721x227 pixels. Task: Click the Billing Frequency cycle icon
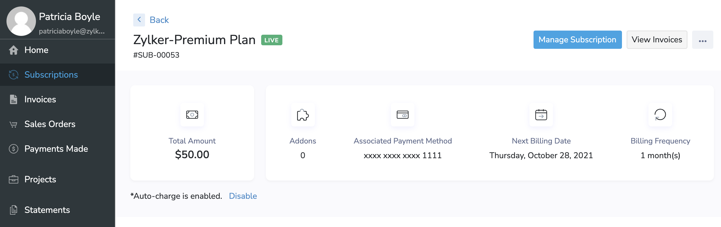coord(660,115)
